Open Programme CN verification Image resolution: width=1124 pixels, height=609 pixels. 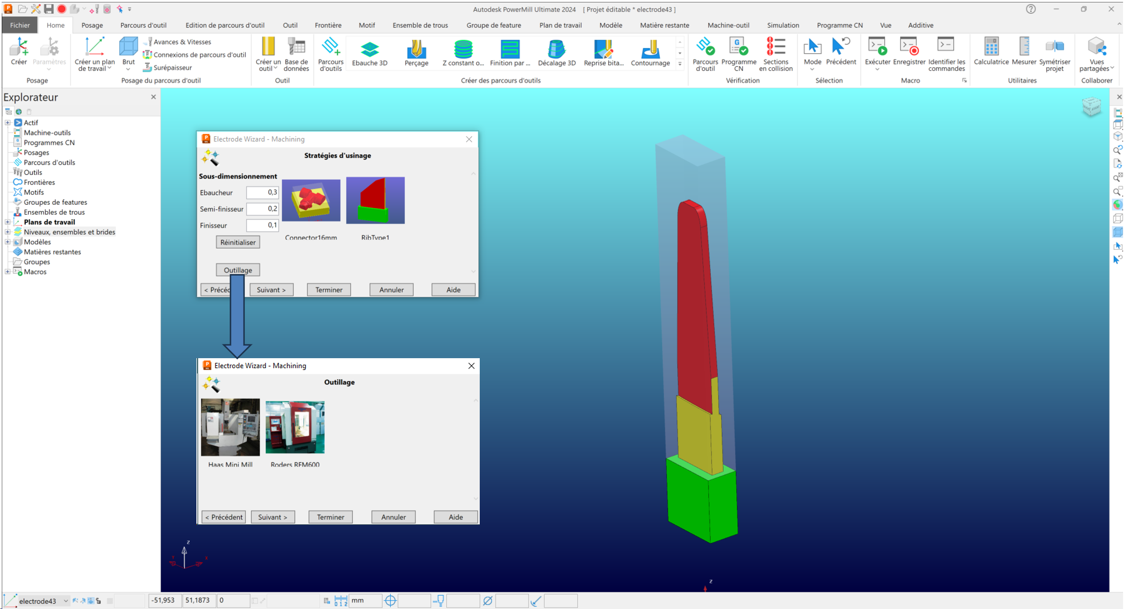pos(738,54)
